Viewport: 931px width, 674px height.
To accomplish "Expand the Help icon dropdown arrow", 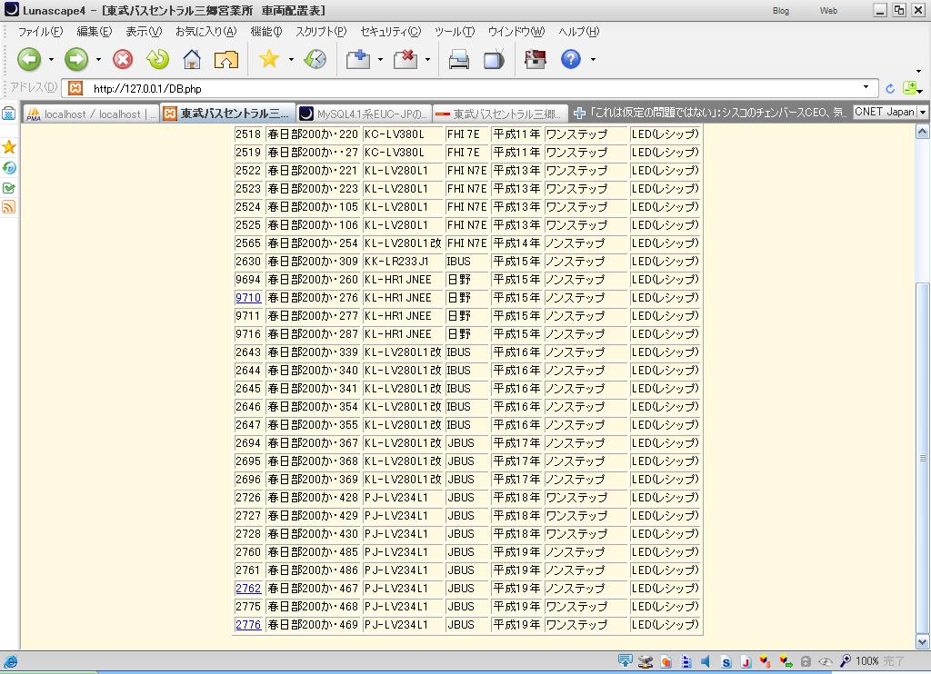I will [593, 59].
